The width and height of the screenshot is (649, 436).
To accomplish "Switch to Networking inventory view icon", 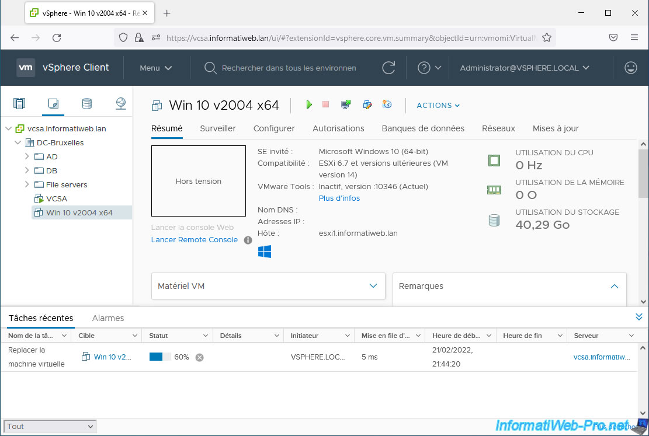I will coord(120,104).
